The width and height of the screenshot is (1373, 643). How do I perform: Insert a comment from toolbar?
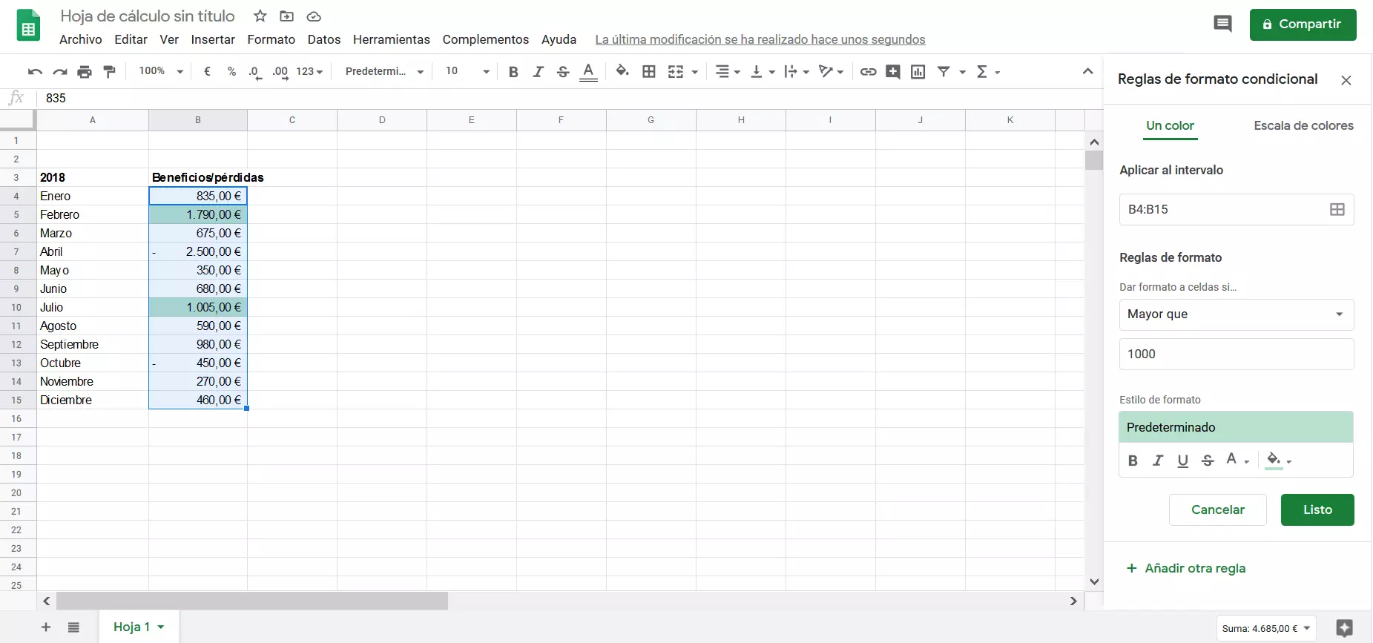tap(893, 72)
